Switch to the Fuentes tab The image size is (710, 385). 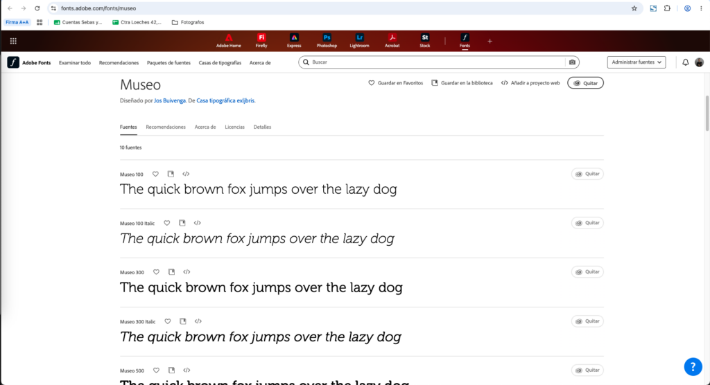click(x=128, y=127)
